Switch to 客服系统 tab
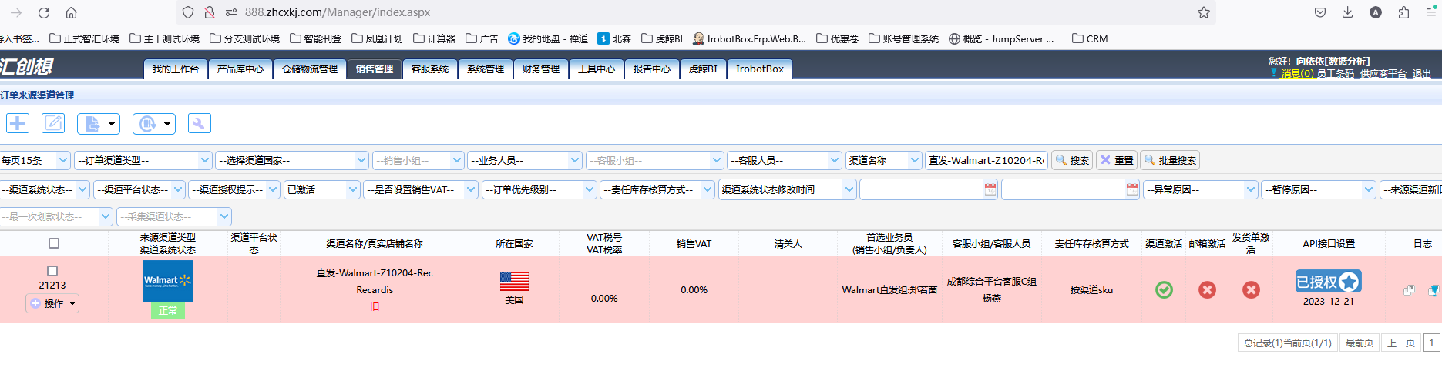Image resolution: width=1442 pixels, height=371 pixels. tap(429, 69)
